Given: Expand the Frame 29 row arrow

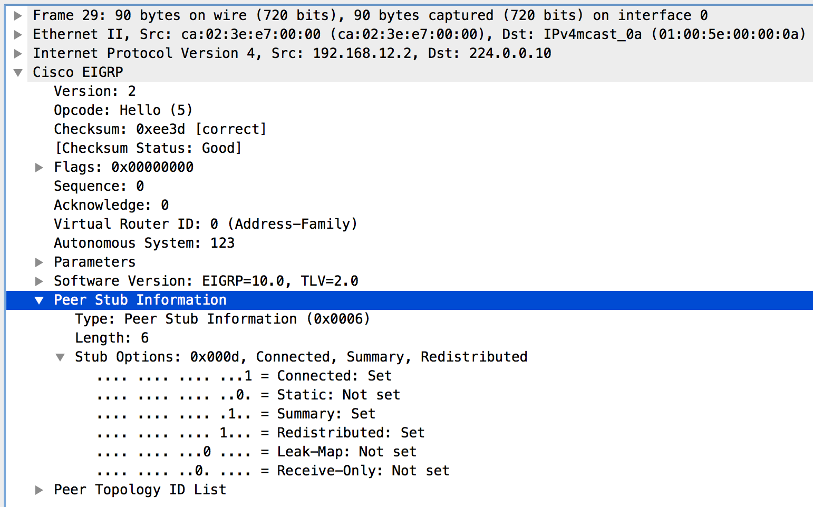Looking at the screenshot, I should pos(18,16).
